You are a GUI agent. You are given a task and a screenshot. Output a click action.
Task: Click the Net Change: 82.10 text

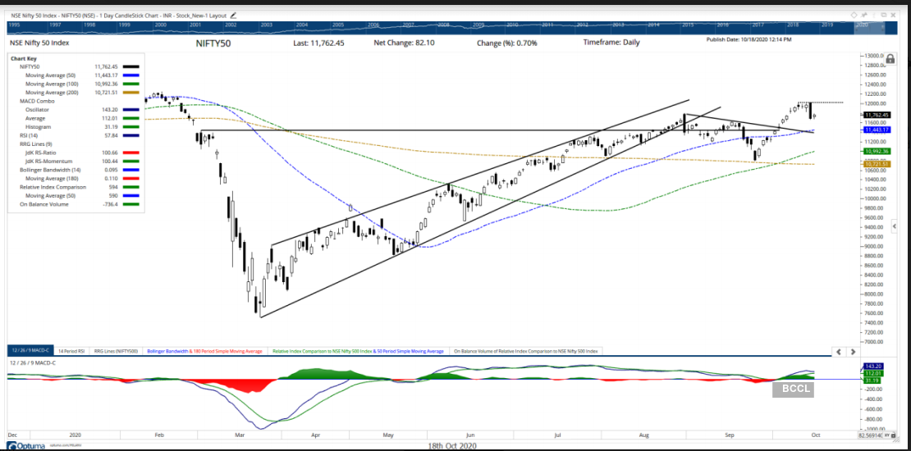pyautogui.click(x=404, y=43)
